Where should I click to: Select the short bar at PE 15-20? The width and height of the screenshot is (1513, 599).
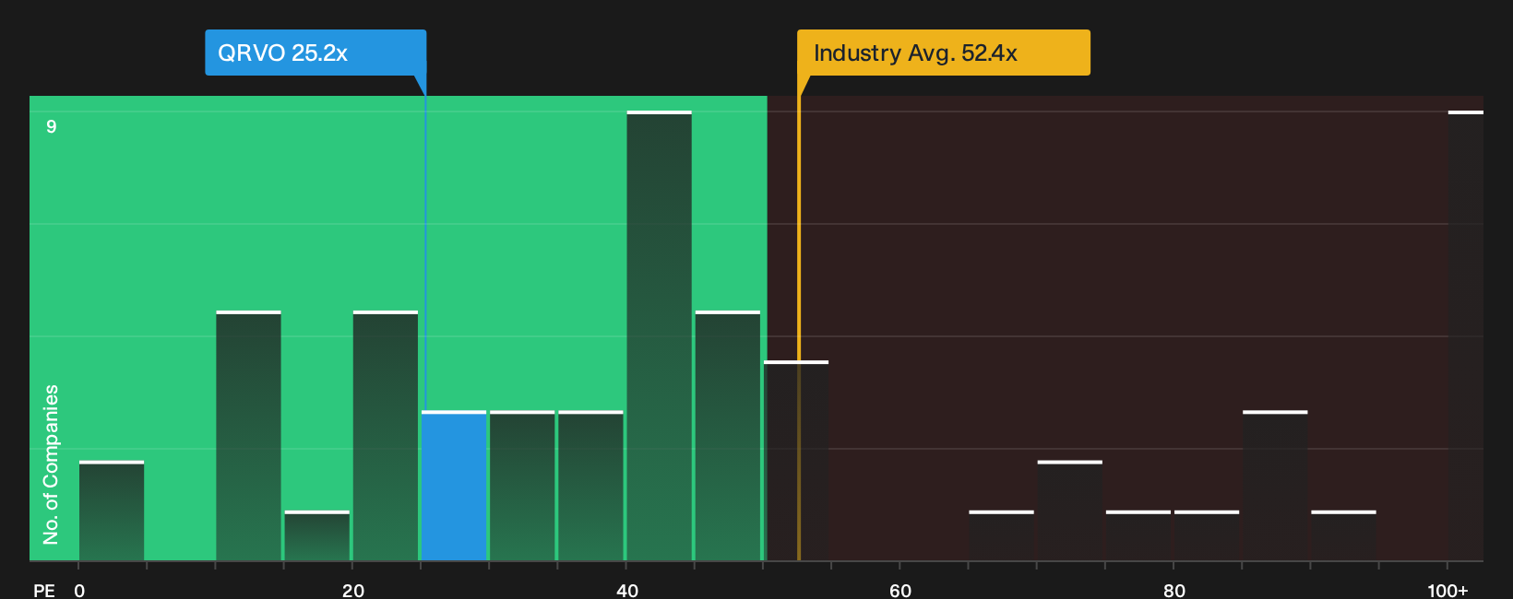[317, 535]
